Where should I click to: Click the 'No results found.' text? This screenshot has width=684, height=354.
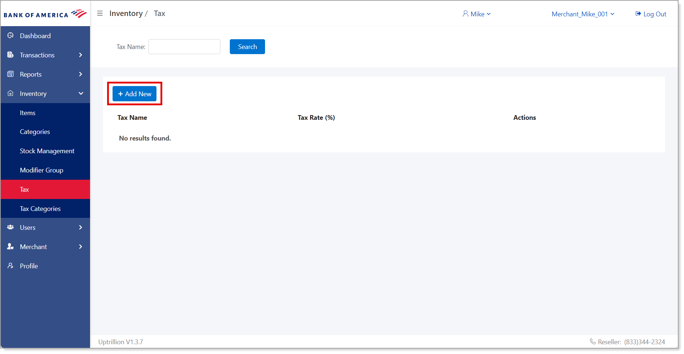145,138
